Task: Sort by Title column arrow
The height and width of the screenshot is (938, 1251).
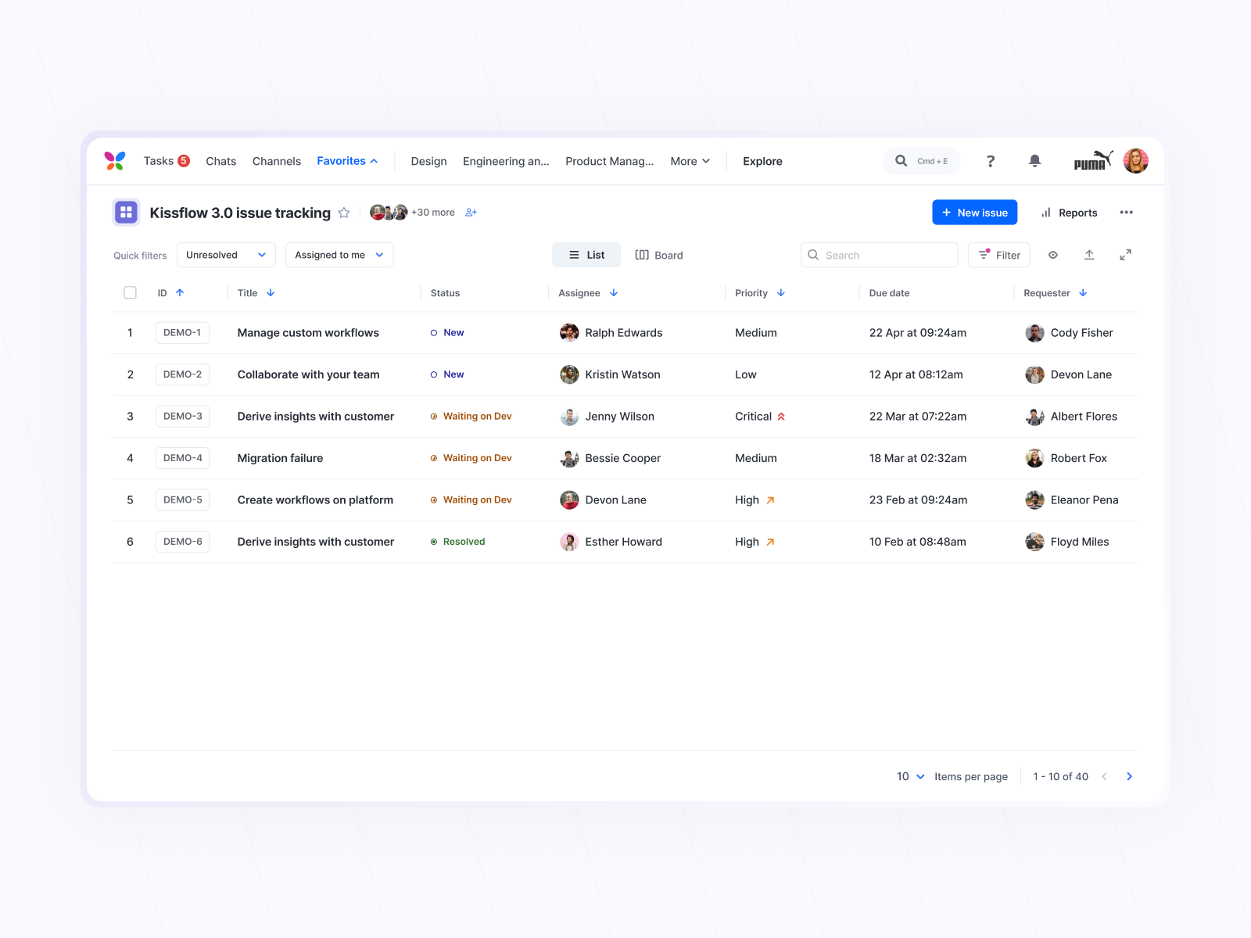Action: 271,293
